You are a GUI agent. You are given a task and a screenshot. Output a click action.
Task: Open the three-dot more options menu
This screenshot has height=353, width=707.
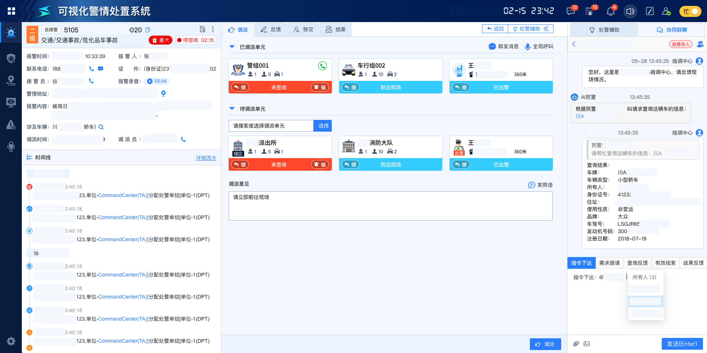click(x=213, y=29)
